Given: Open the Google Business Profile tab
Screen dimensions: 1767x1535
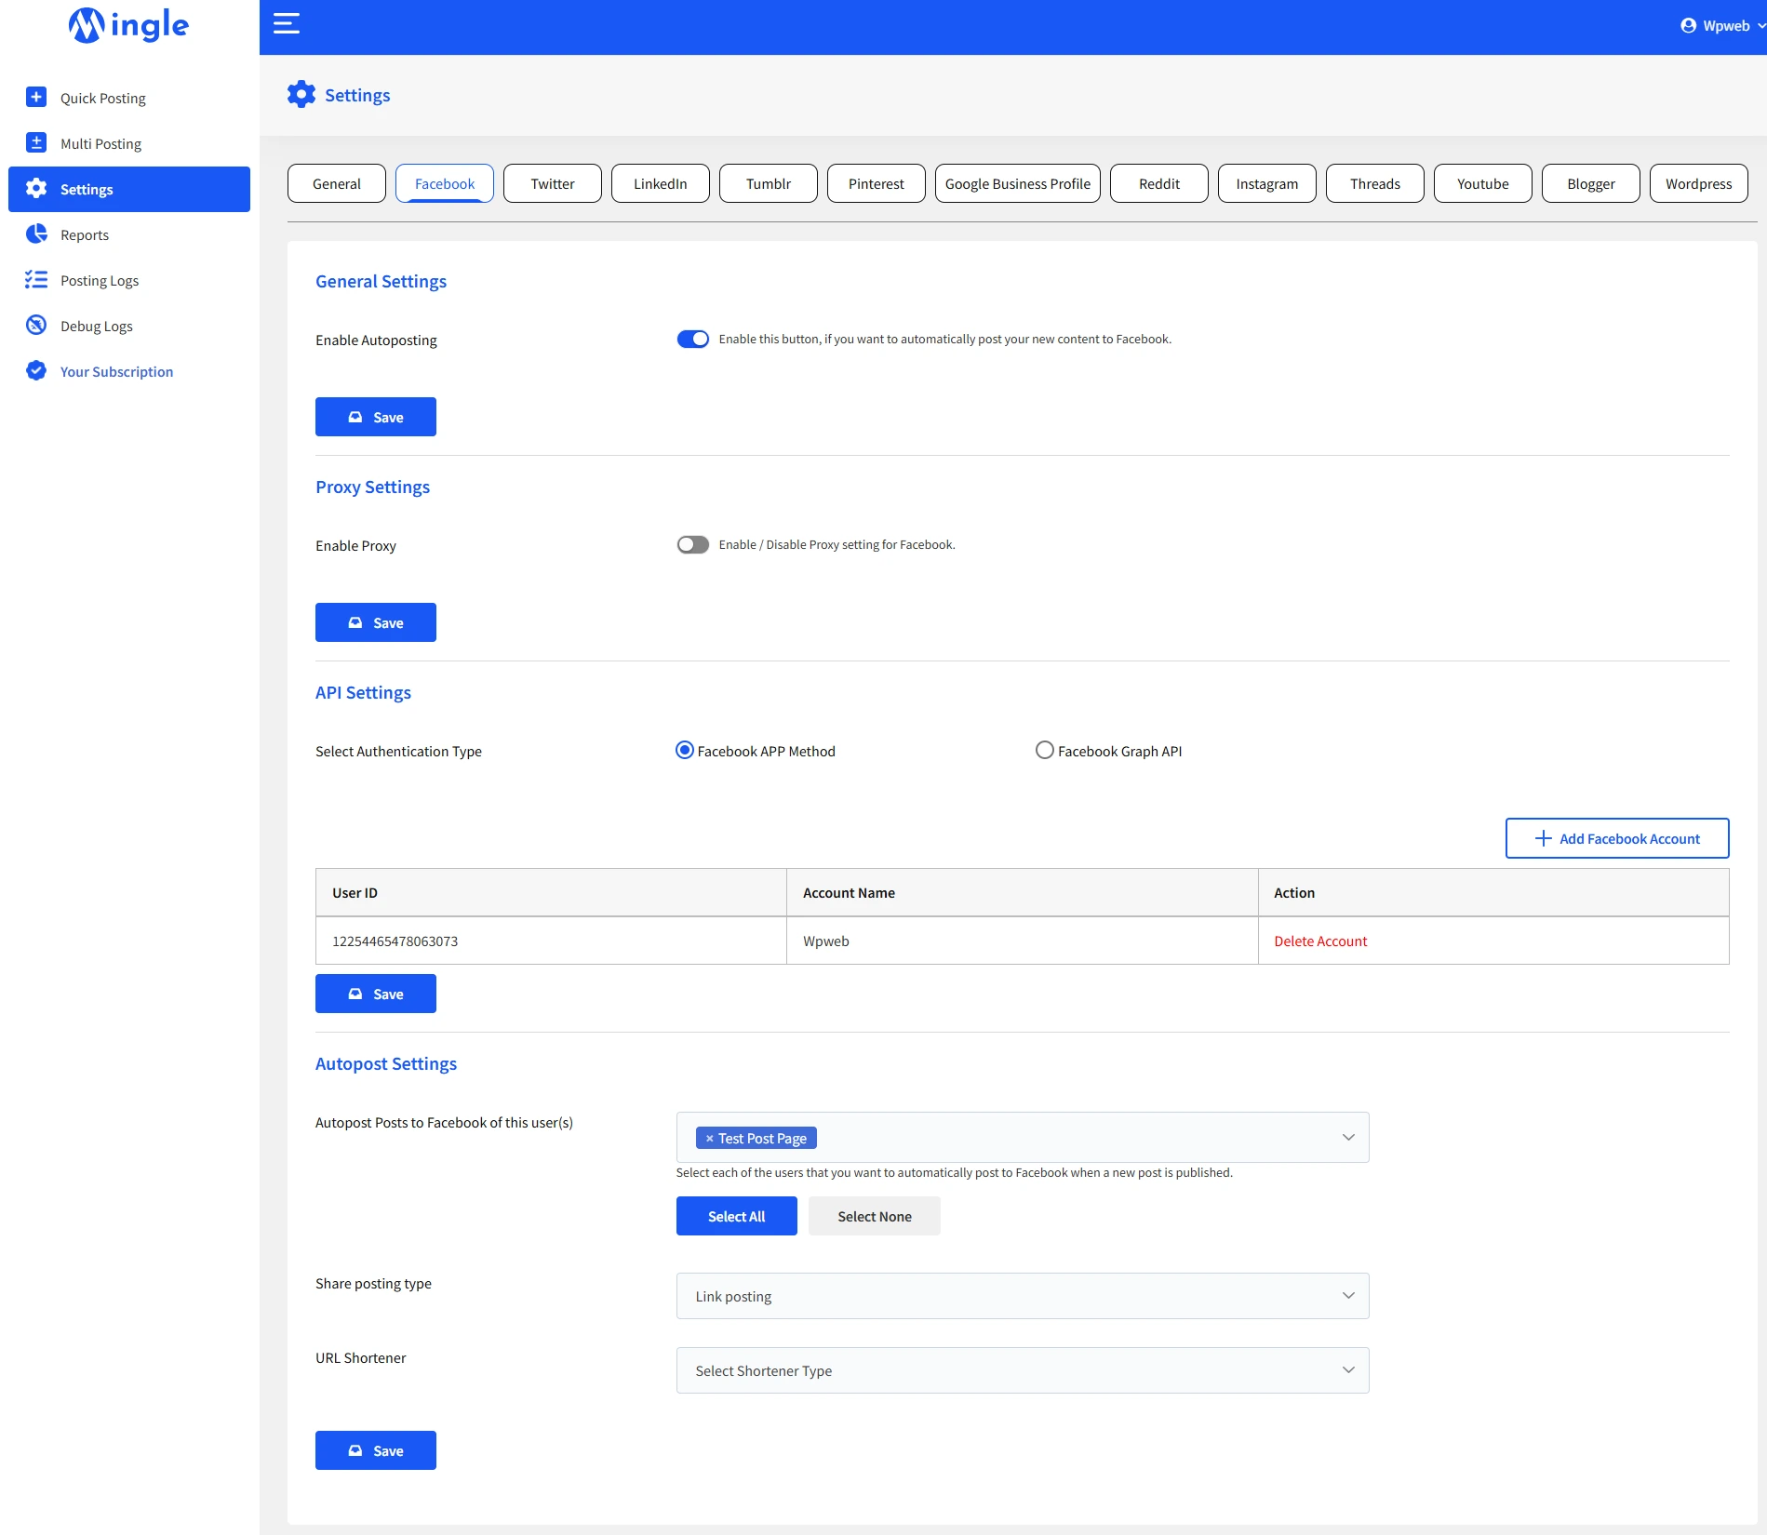Looking at the screenshot, I should pyautogui.click(x=1017, y=184).
